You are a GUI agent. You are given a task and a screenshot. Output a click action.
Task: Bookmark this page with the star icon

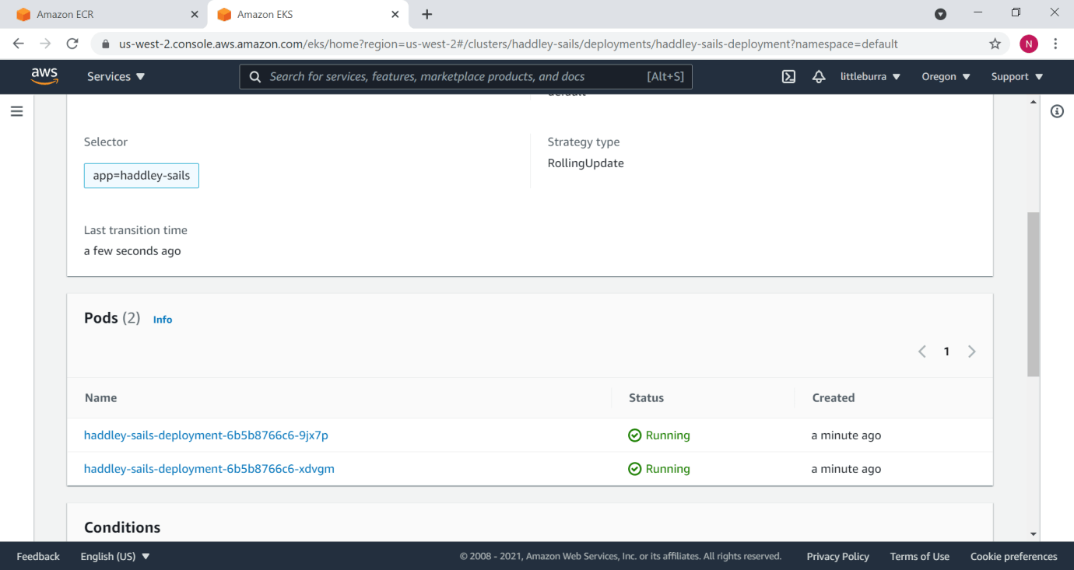(x=995, y=44)
